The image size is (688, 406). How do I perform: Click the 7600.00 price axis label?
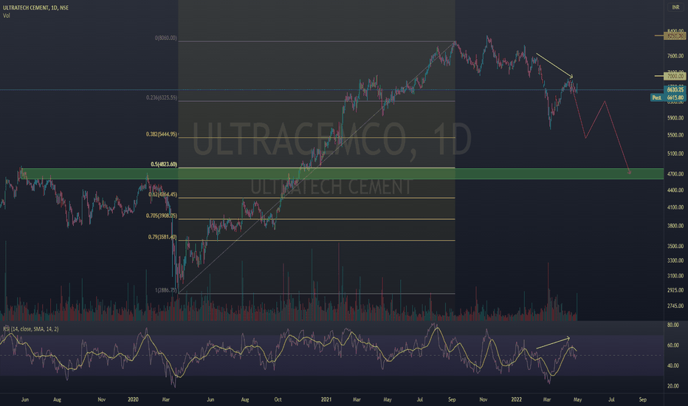pos(675,56)
